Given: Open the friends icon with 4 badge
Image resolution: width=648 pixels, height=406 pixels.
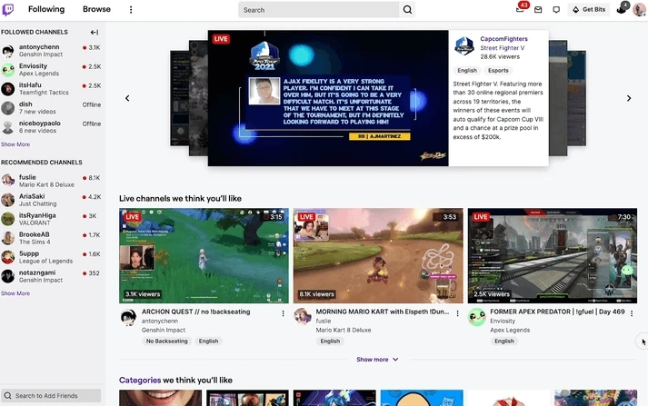Looking at the screenshot, I should pos(622,9).
